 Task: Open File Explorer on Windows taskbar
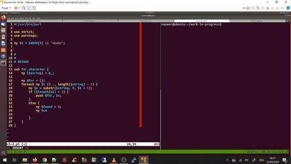pos(25,160)
